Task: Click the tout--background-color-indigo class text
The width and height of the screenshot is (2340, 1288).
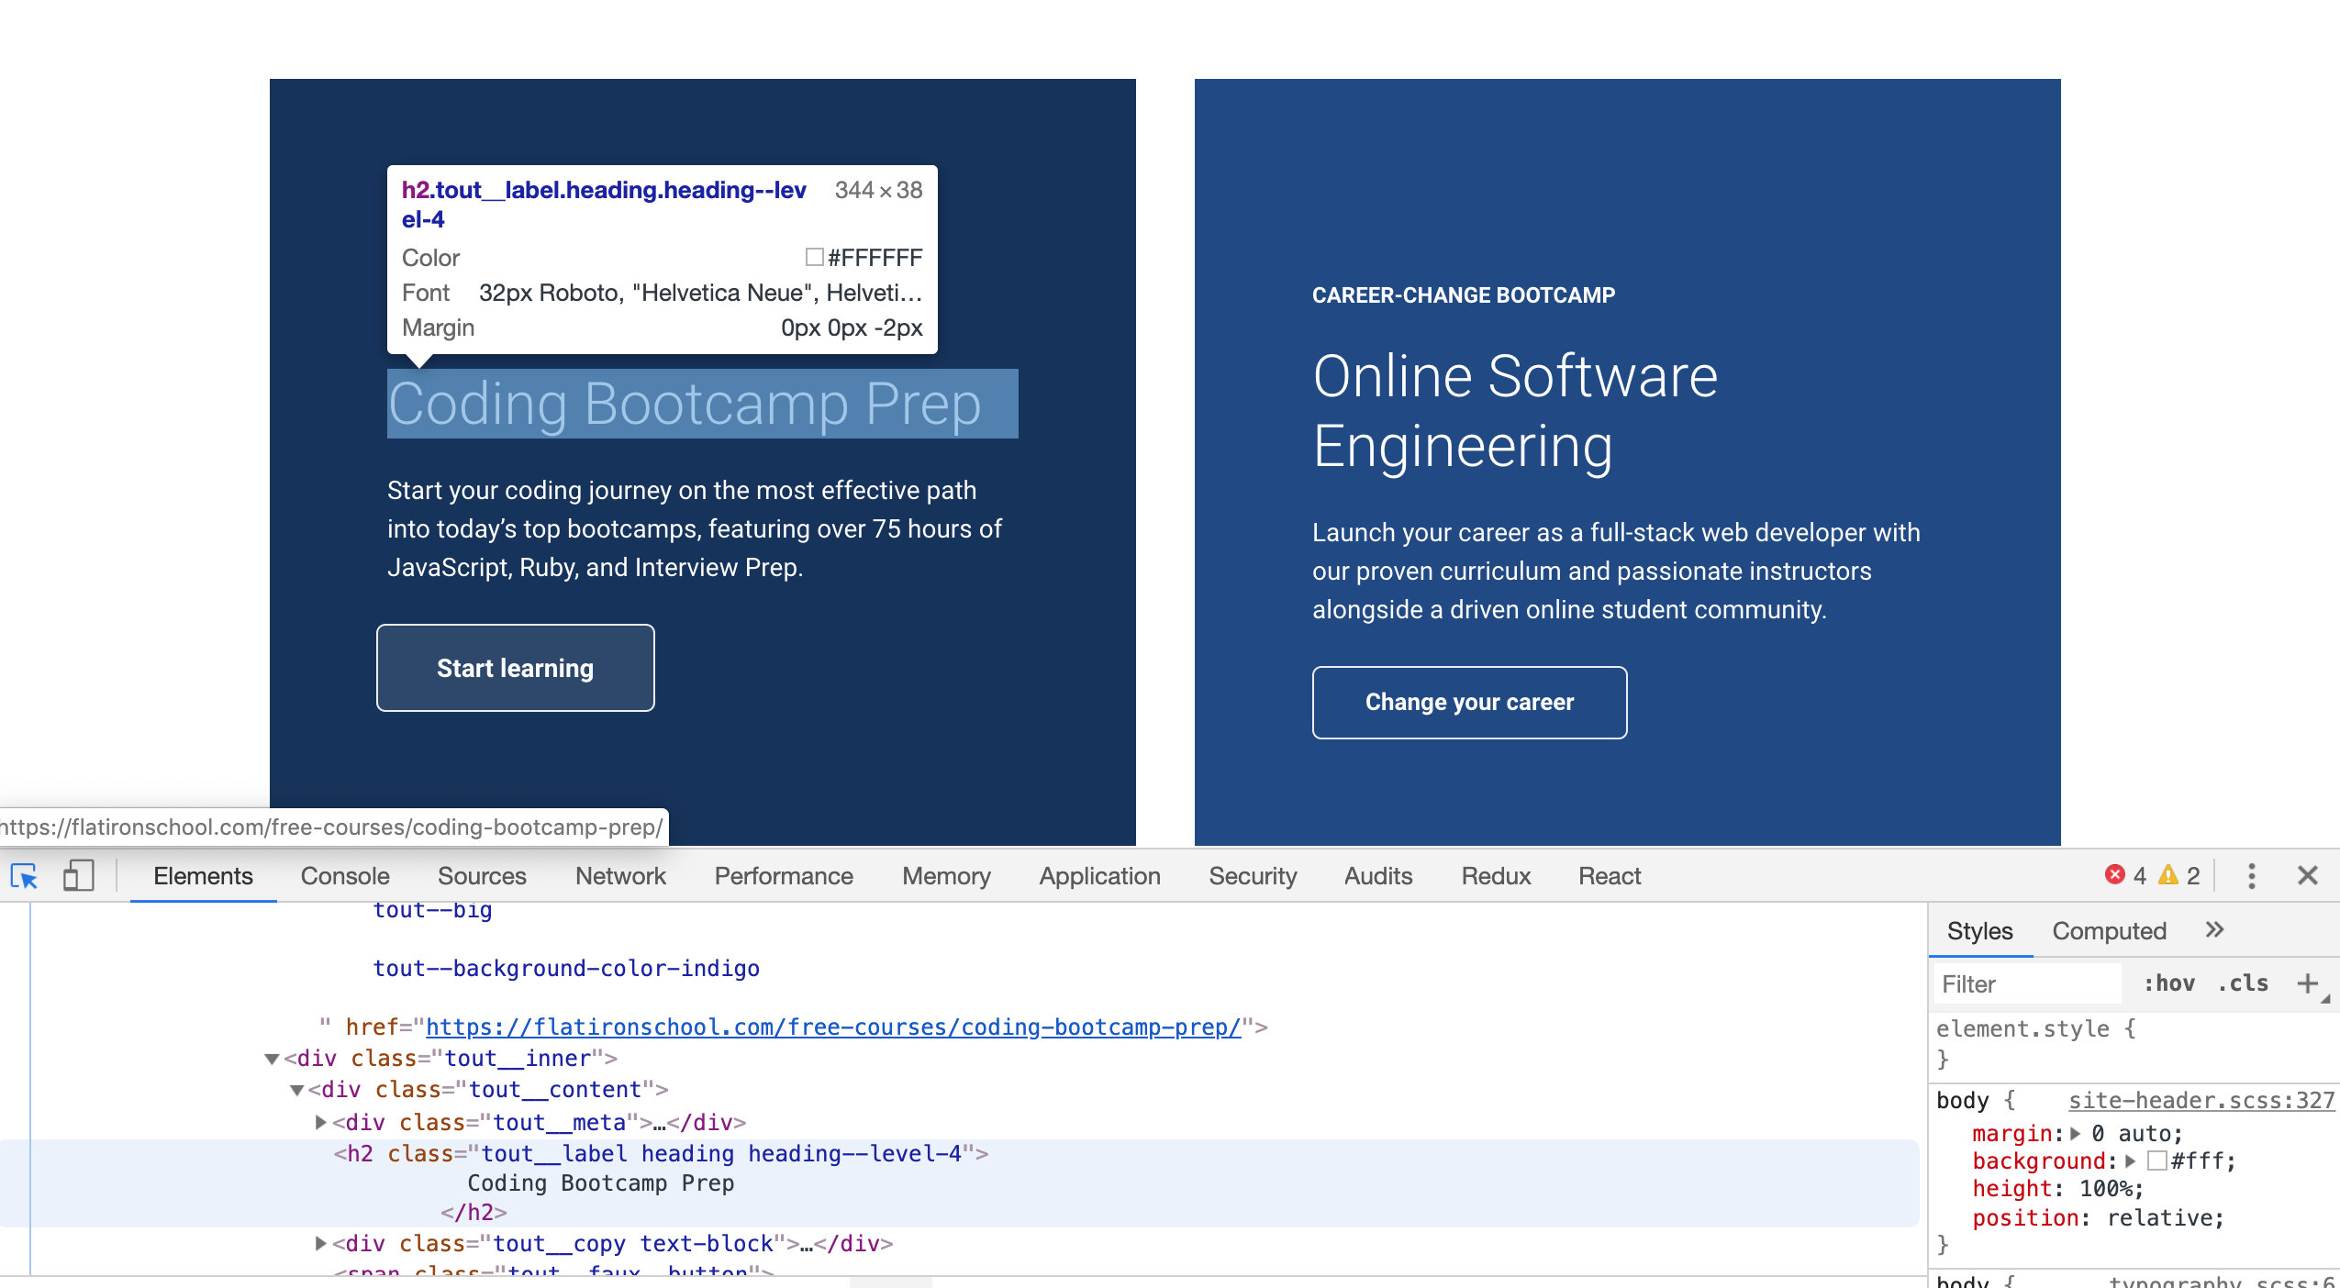Action: point(566,968)
